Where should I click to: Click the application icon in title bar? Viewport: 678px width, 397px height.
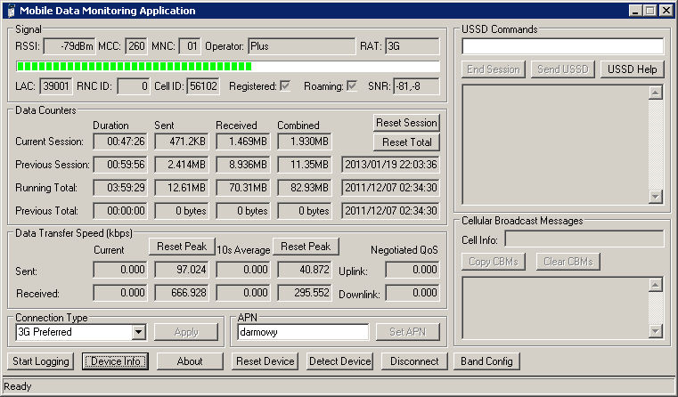10,11
